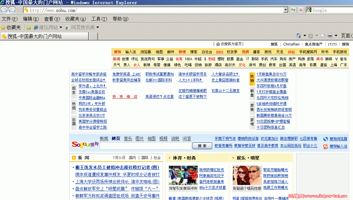
Task: Click the Google search box
Action: [x=332, y=10]
